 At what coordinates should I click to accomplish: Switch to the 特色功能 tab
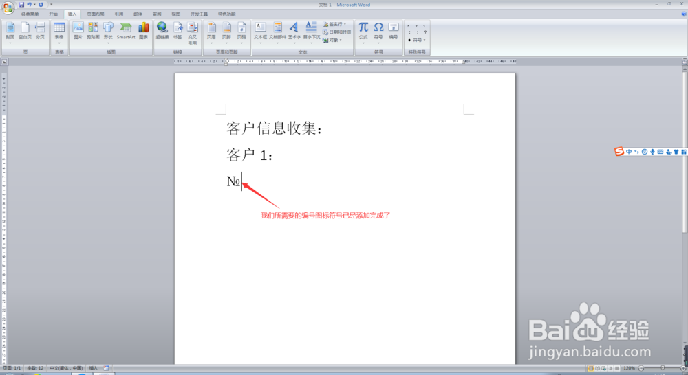[226, 14]
